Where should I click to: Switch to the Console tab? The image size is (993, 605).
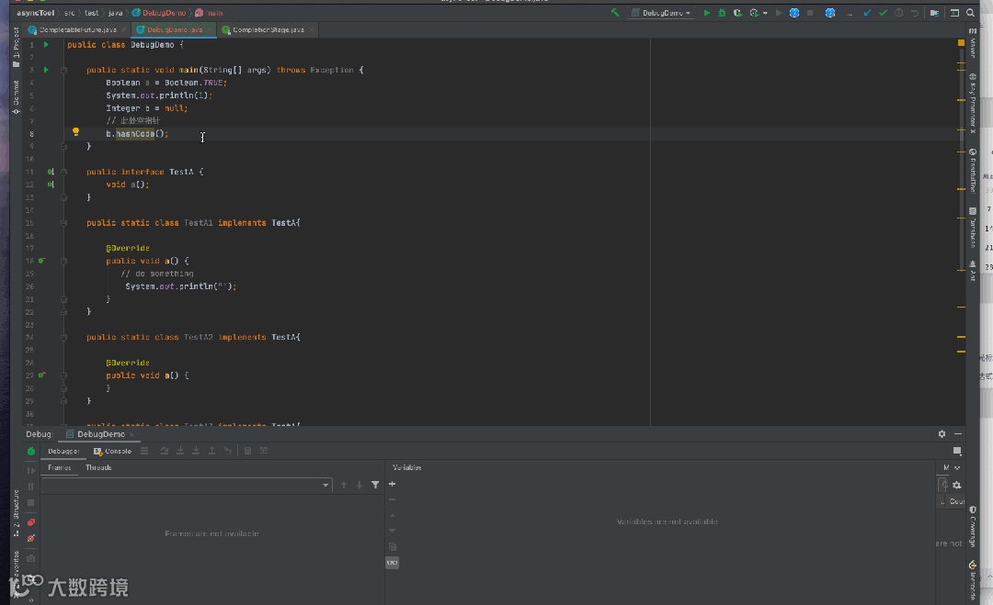[113, 451]
